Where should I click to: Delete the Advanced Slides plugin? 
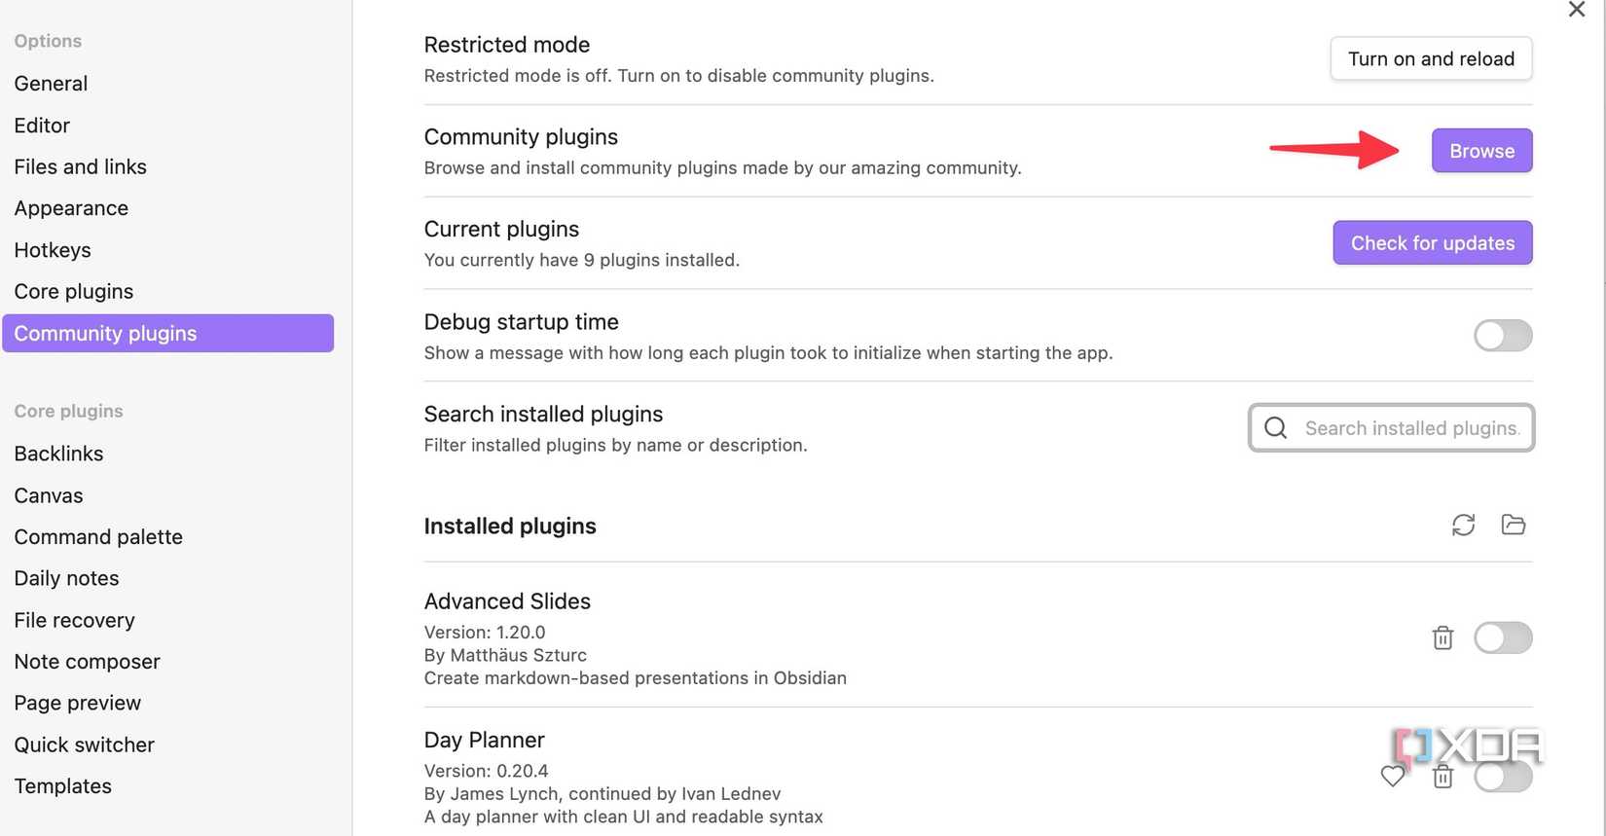[x=1442, y=637]
